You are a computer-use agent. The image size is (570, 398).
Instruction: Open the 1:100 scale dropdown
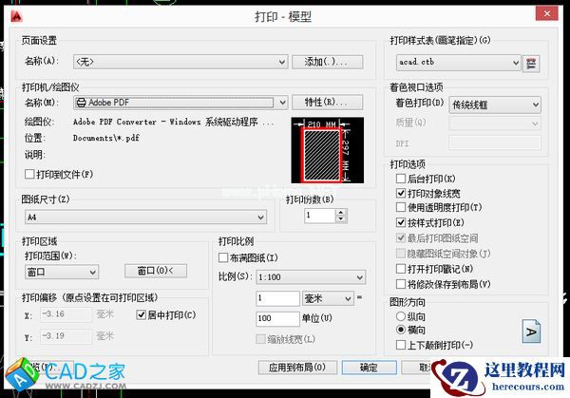(x=311, y=277)
